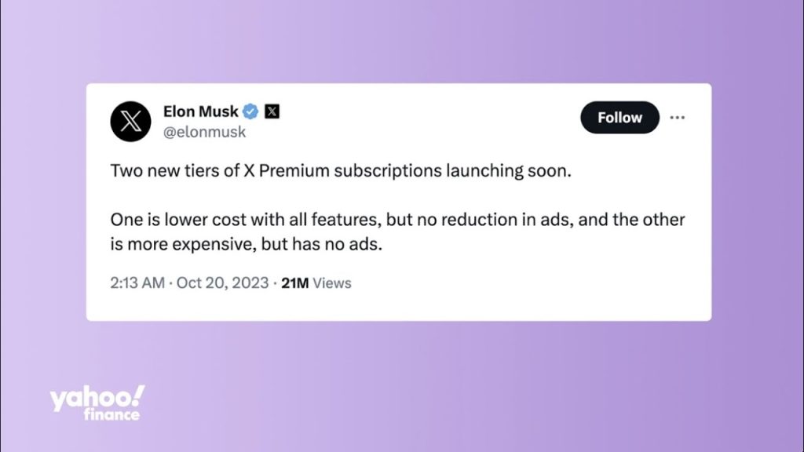Click the X logo profile avatar
This screenshot has height=452, width=804.
coord(130,122)
